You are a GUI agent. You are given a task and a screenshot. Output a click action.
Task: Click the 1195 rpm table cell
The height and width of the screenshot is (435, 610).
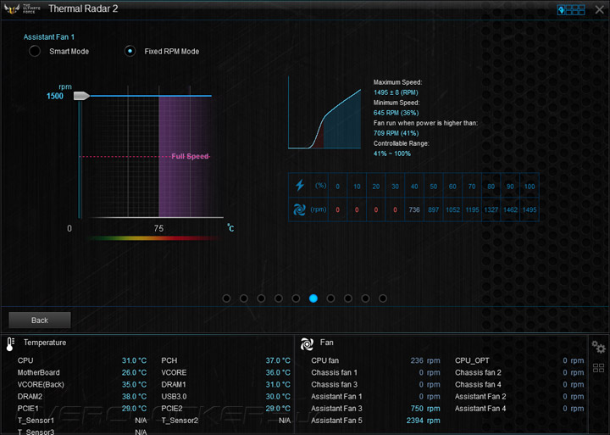[x=472, y=209]
